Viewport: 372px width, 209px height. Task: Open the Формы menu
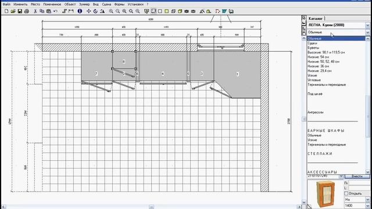click(x=119, y=4)
